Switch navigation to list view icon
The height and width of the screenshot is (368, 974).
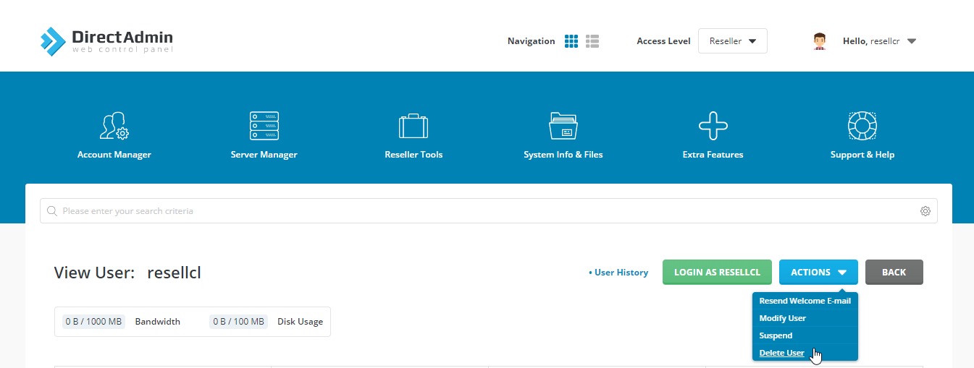[x=592, y=41]
